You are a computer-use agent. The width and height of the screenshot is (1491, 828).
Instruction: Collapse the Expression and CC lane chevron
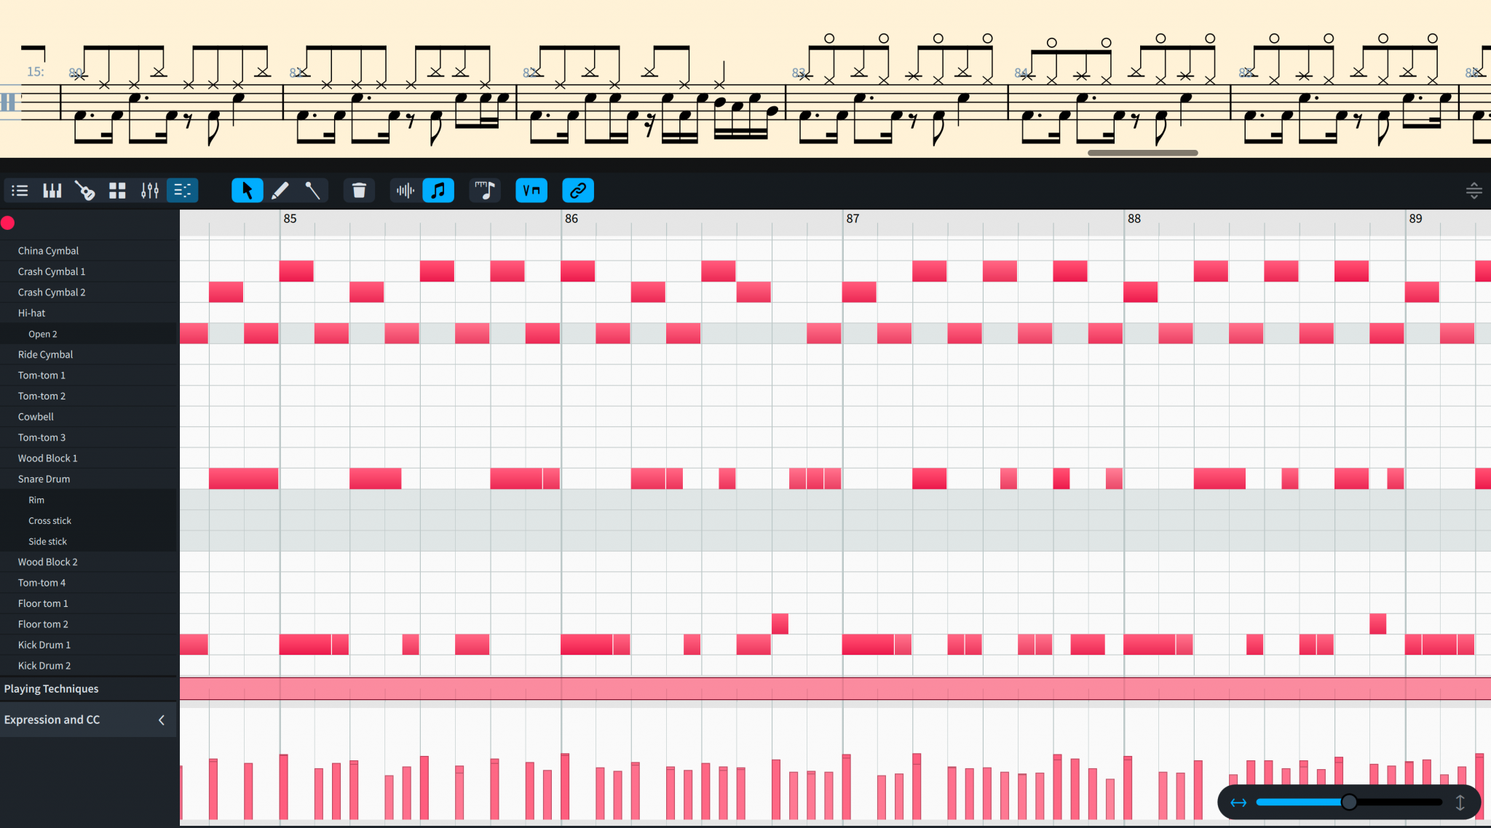(x=162, y=720)
